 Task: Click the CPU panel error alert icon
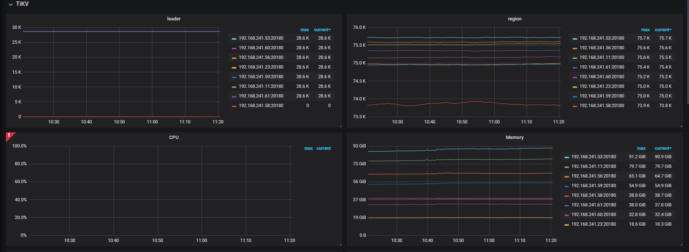tap(9, 136)
